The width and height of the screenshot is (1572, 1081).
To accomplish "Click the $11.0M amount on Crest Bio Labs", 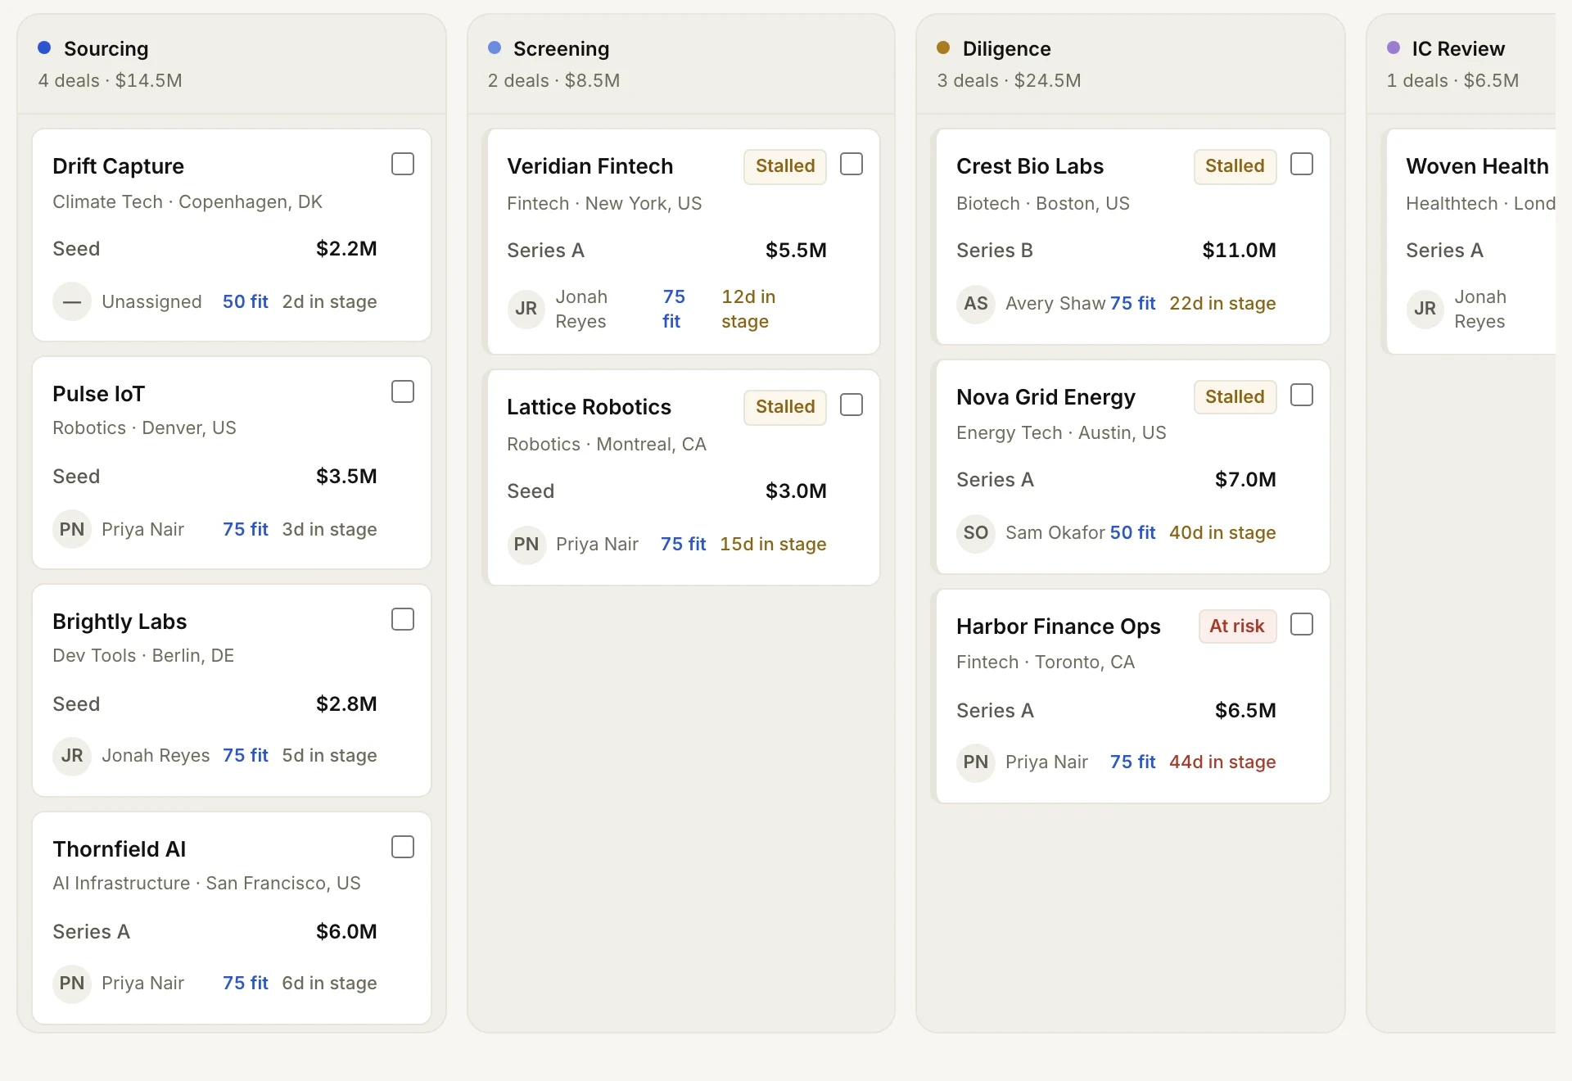I will pos(1239,250).
